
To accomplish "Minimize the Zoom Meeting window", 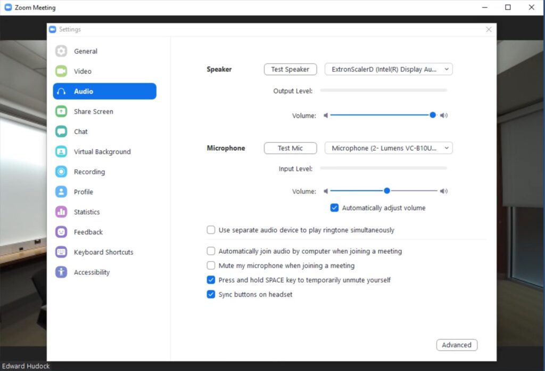I will tap(484, 7).
